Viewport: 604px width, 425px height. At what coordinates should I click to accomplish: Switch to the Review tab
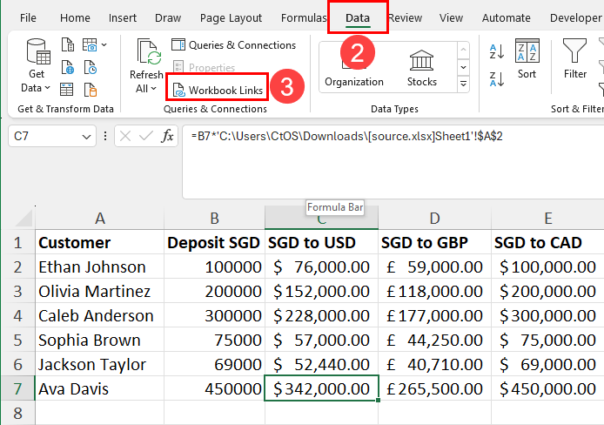406,17
